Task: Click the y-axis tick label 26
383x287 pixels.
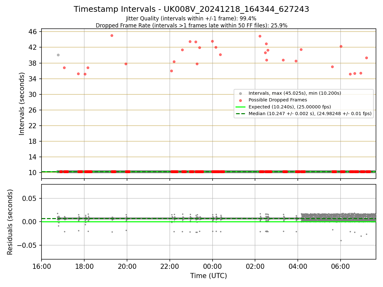Action: click(33, 110)
